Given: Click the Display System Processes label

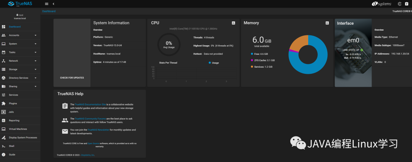Looking at the screenshot, I should tap(23, 138).
